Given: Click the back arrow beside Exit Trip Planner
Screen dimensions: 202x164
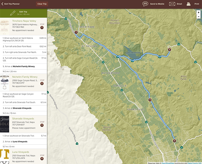Looking at the screenshot, I should [x=2, y=4].
